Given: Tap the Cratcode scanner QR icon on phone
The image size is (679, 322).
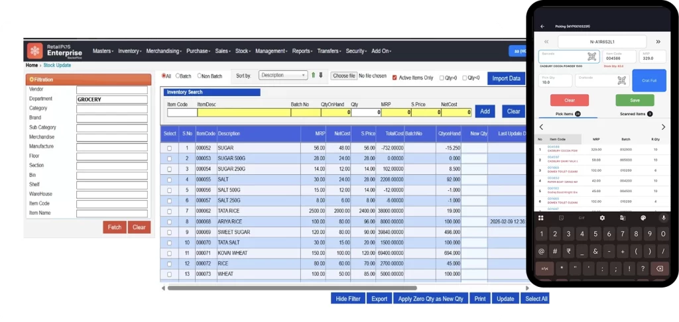Looking at the screenshot, I should tap(622, 81).
